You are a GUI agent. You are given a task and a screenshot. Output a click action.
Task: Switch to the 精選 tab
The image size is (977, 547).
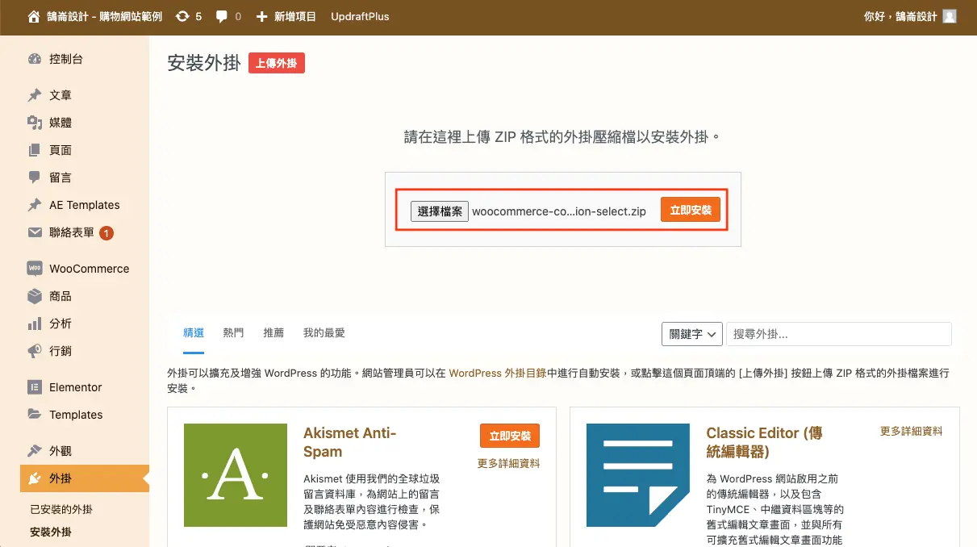(x=194, y=332)
